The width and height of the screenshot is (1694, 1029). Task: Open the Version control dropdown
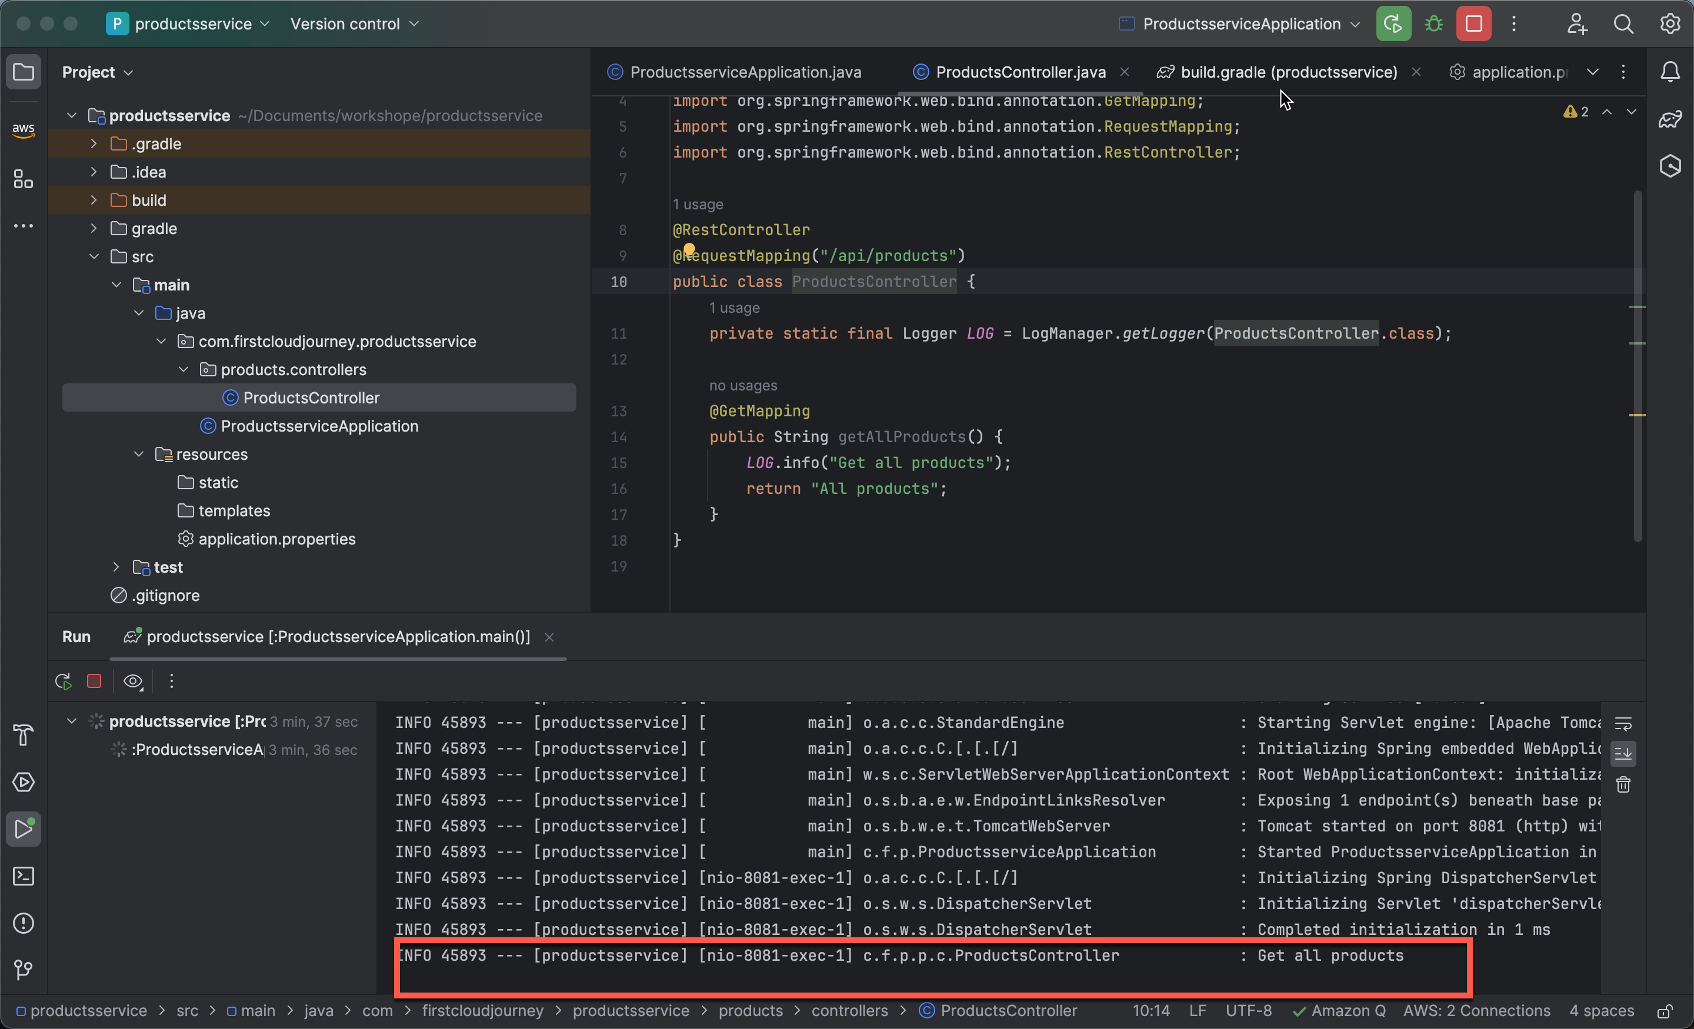(354, 24)
